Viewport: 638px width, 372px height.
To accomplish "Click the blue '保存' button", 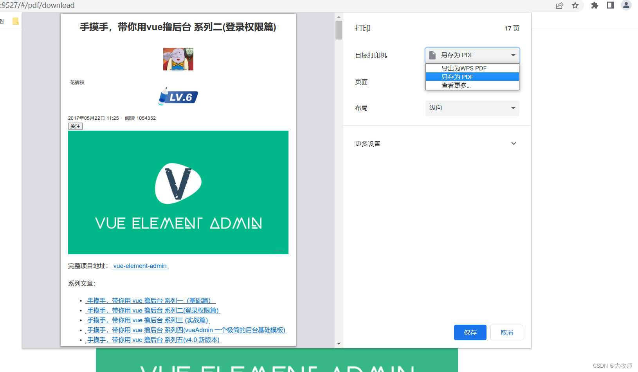I will tap(470, 332).
